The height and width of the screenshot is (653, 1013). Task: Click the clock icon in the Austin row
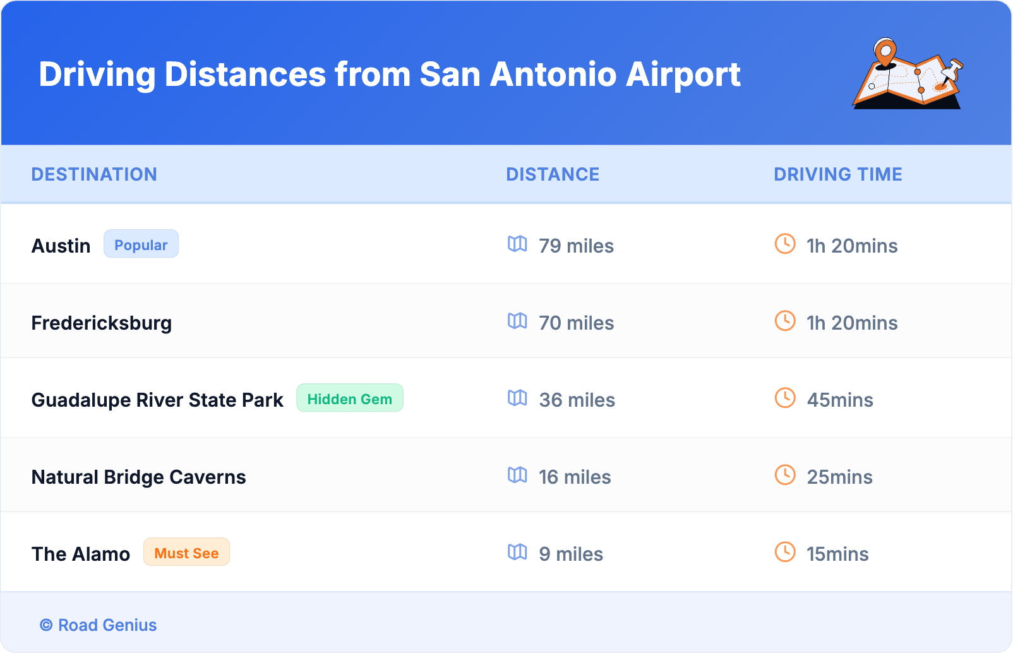click(785, 244)
